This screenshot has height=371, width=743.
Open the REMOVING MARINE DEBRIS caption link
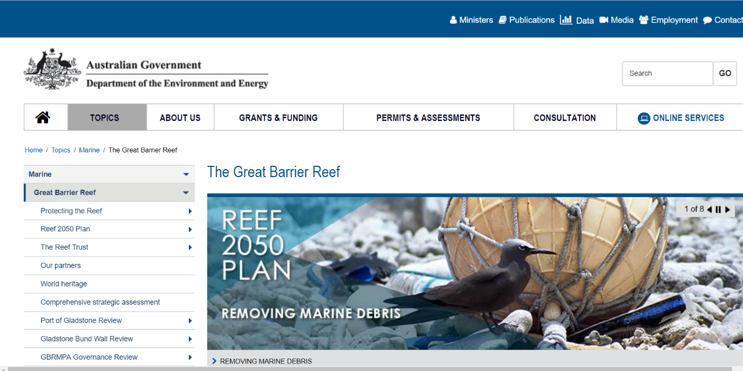pyautogui.click(x=266, y=361)
